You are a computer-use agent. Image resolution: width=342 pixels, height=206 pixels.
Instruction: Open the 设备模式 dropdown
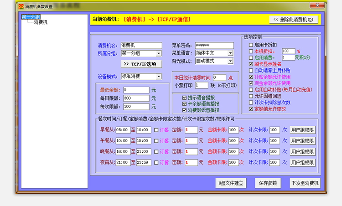click(159, 76)
